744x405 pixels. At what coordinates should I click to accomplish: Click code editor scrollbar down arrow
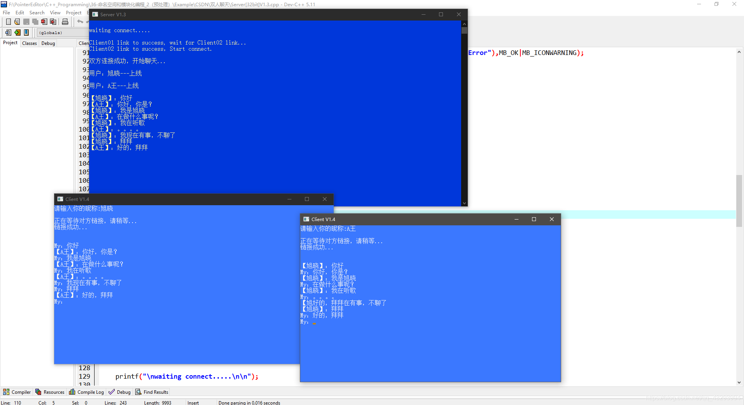coord(739,382)
